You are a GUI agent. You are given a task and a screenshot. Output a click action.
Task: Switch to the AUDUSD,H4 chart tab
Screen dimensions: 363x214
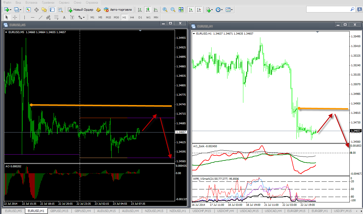click(130, 211)
